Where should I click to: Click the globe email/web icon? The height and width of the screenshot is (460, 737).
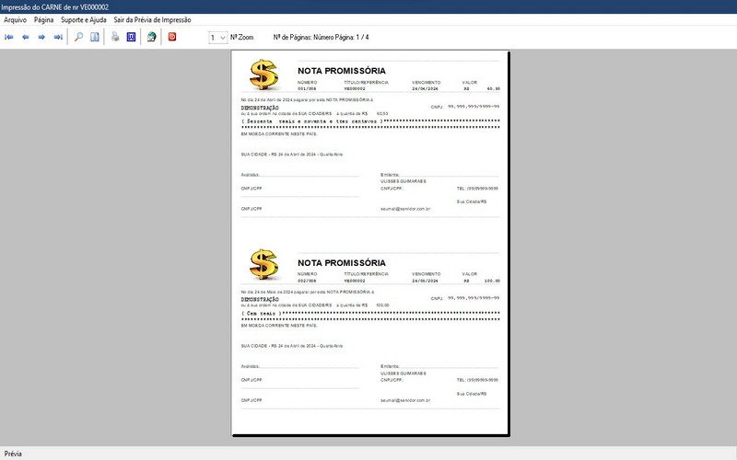(151, 37)
